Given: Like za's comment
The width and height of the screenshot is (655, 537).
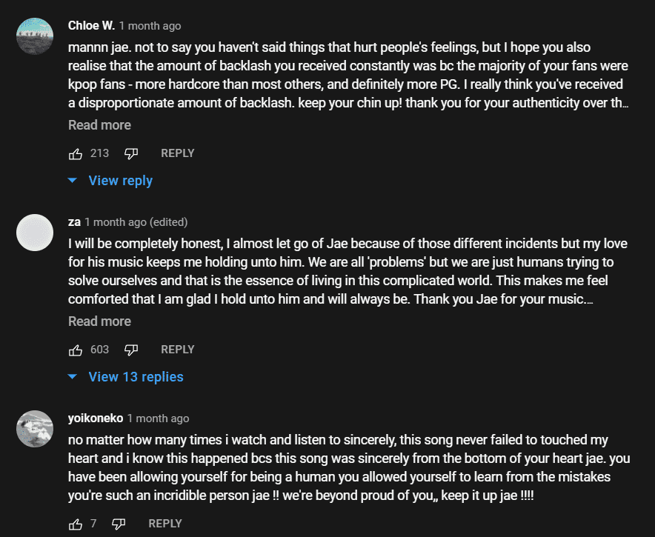Looking at the screenshot, I should pos(76,350).
